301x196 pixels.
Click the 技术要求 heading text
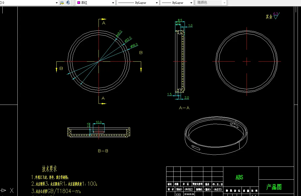pos(50,169)
